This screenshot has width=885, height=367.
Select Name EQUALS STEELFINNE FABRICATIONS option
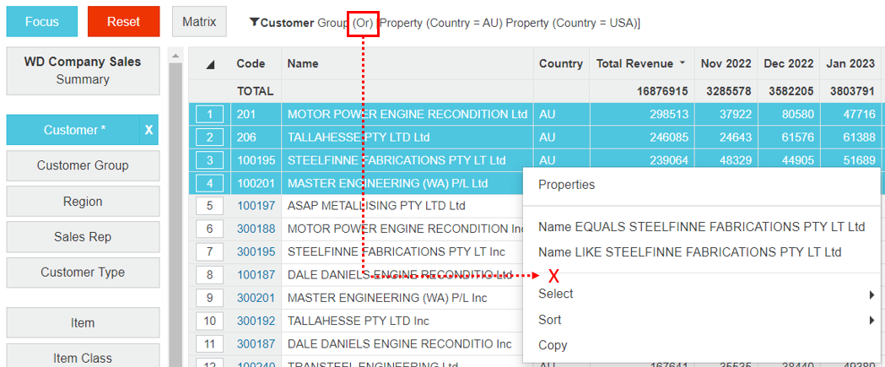point(702,227)
